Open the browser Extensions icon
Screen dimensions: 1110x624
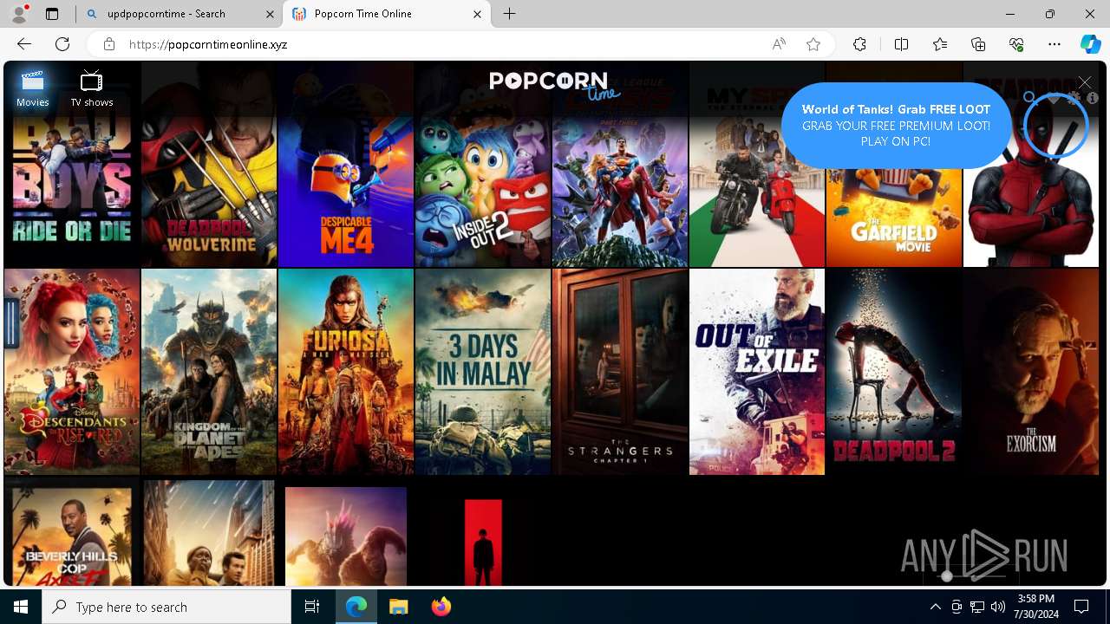(x=859, y=44)
